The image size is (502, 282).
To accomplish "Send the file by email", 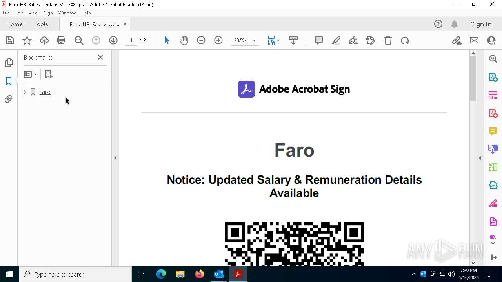I will point(474,40).
